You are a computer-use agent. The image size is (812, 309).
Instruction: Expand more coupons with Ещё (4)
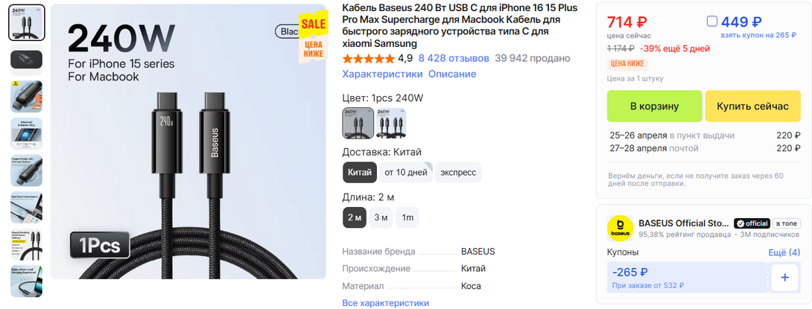click(784, 253)
